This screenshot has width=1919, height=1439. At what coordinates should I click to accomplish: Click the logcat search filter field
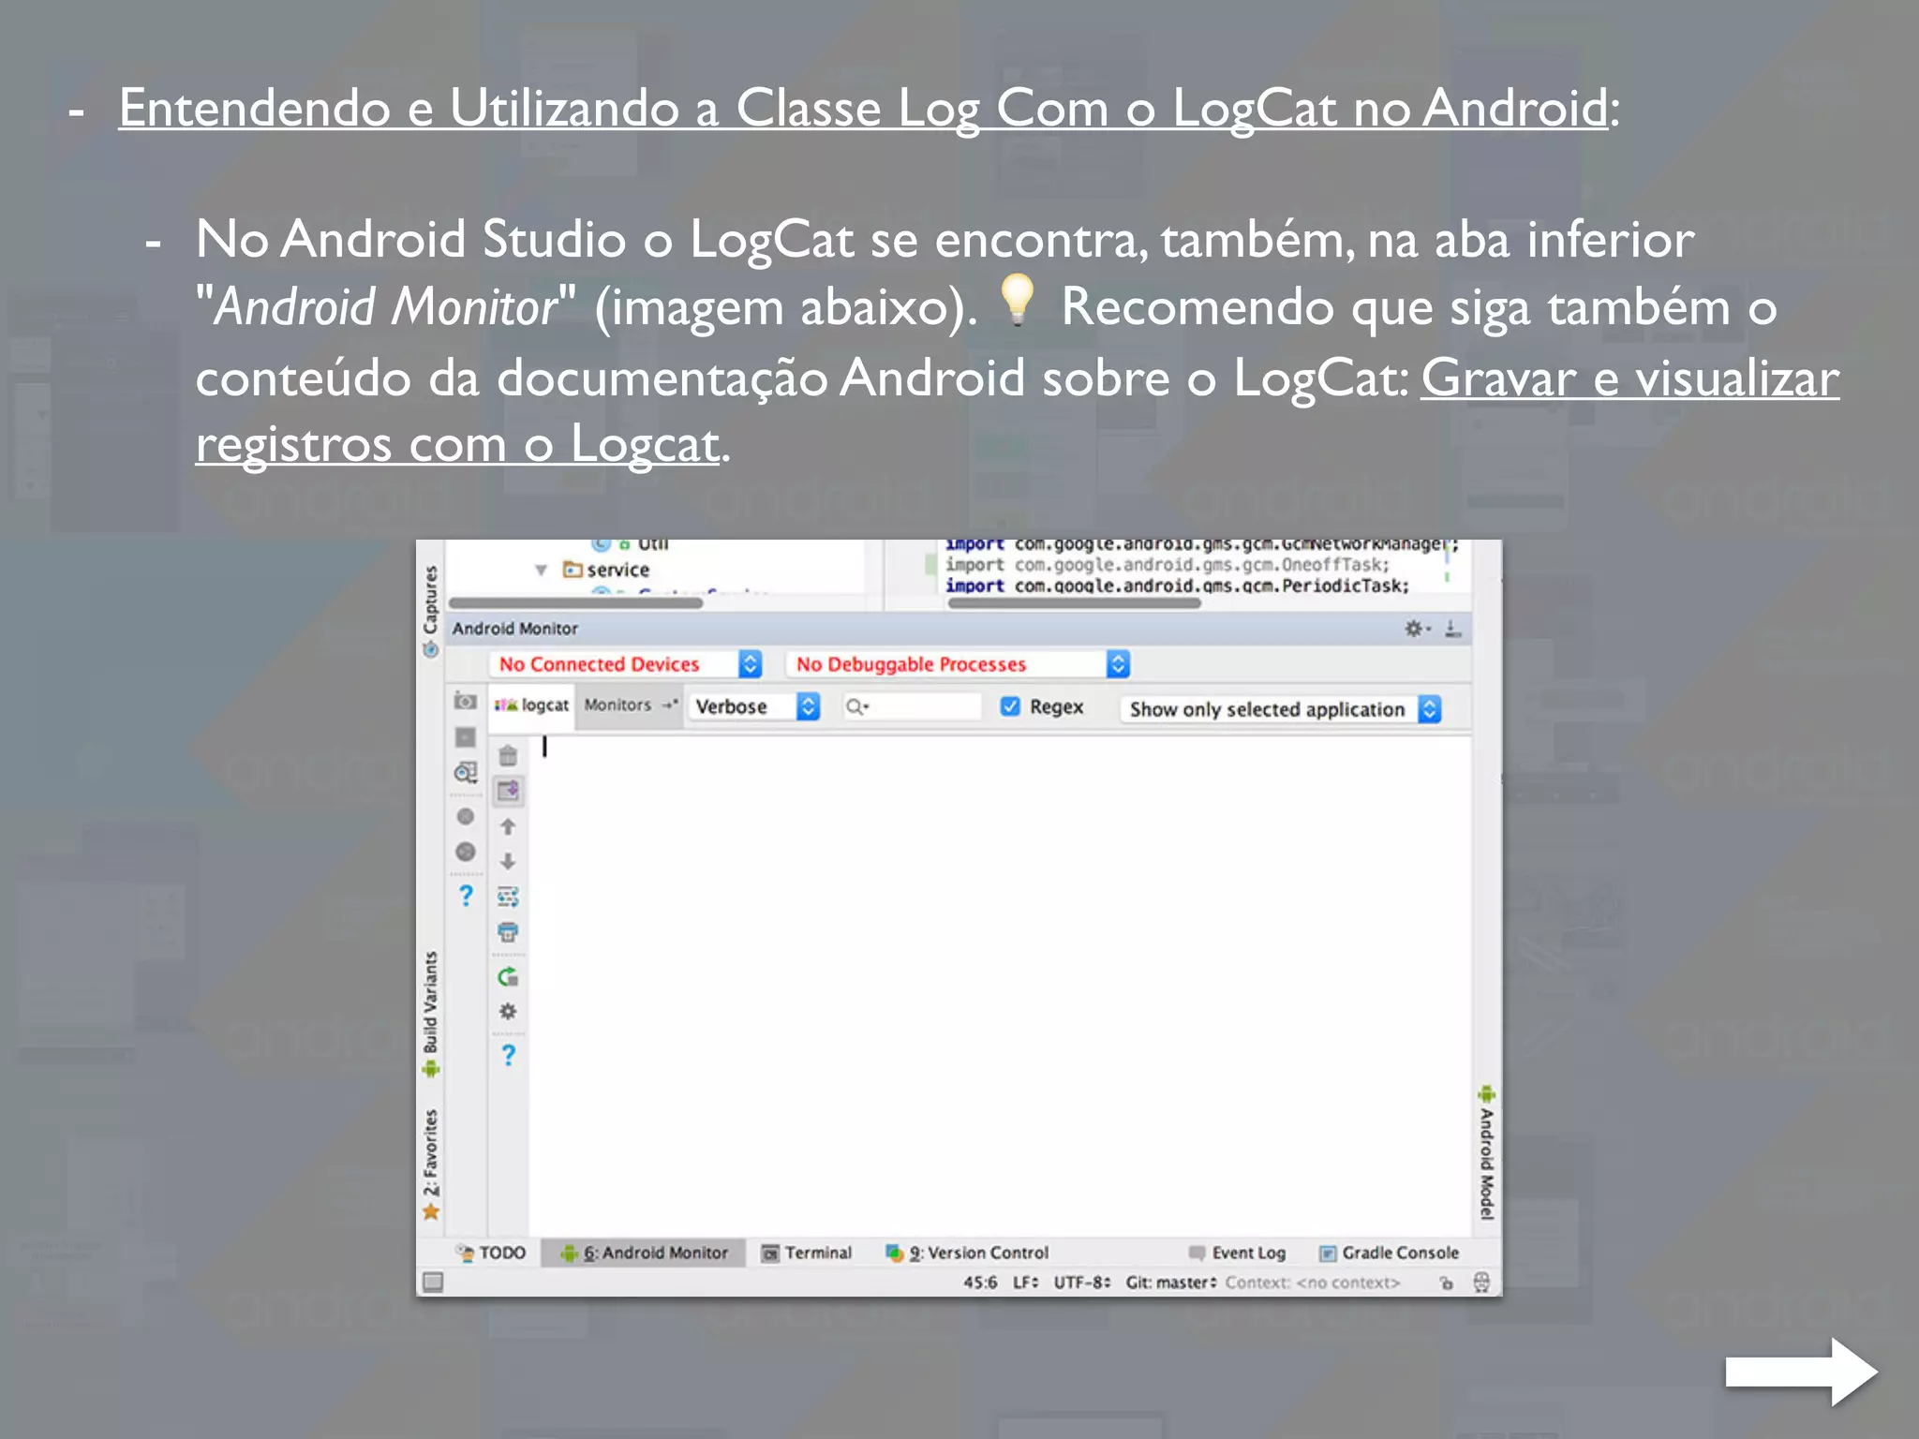click(x=911, y=707)
